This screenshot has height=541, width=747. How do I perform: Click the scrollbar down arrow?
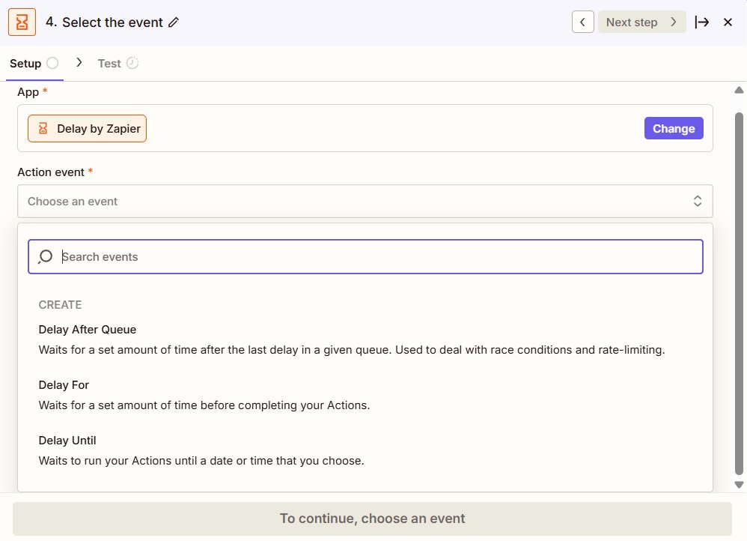[x=739, y=485]
